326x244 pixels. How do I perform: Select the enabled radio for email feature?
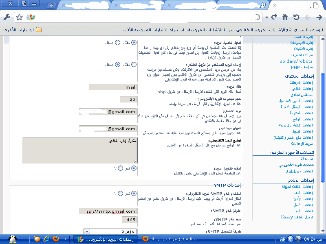133,42
